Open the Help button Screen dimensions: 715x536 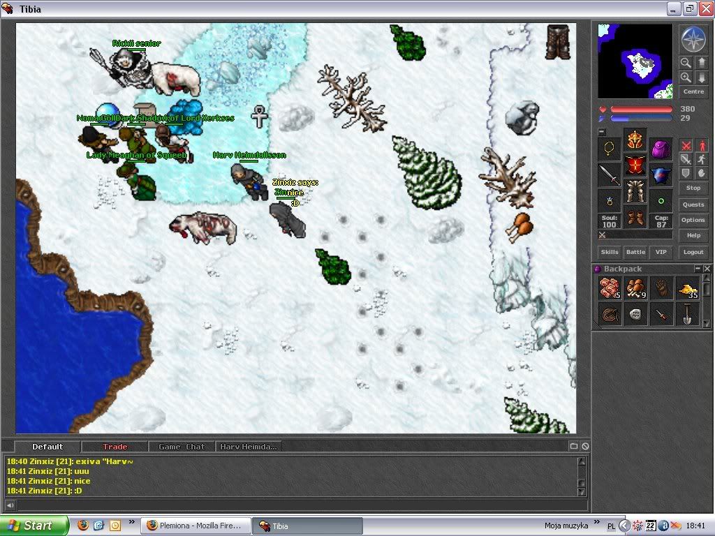point(693,235)
